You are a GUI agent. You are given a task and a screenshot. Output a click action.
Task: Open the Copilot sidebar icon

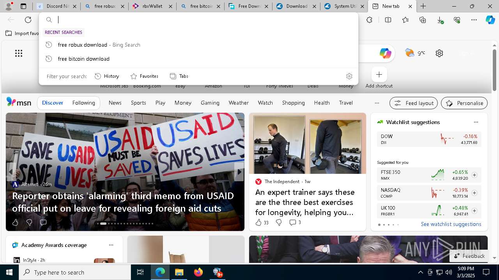490,20
